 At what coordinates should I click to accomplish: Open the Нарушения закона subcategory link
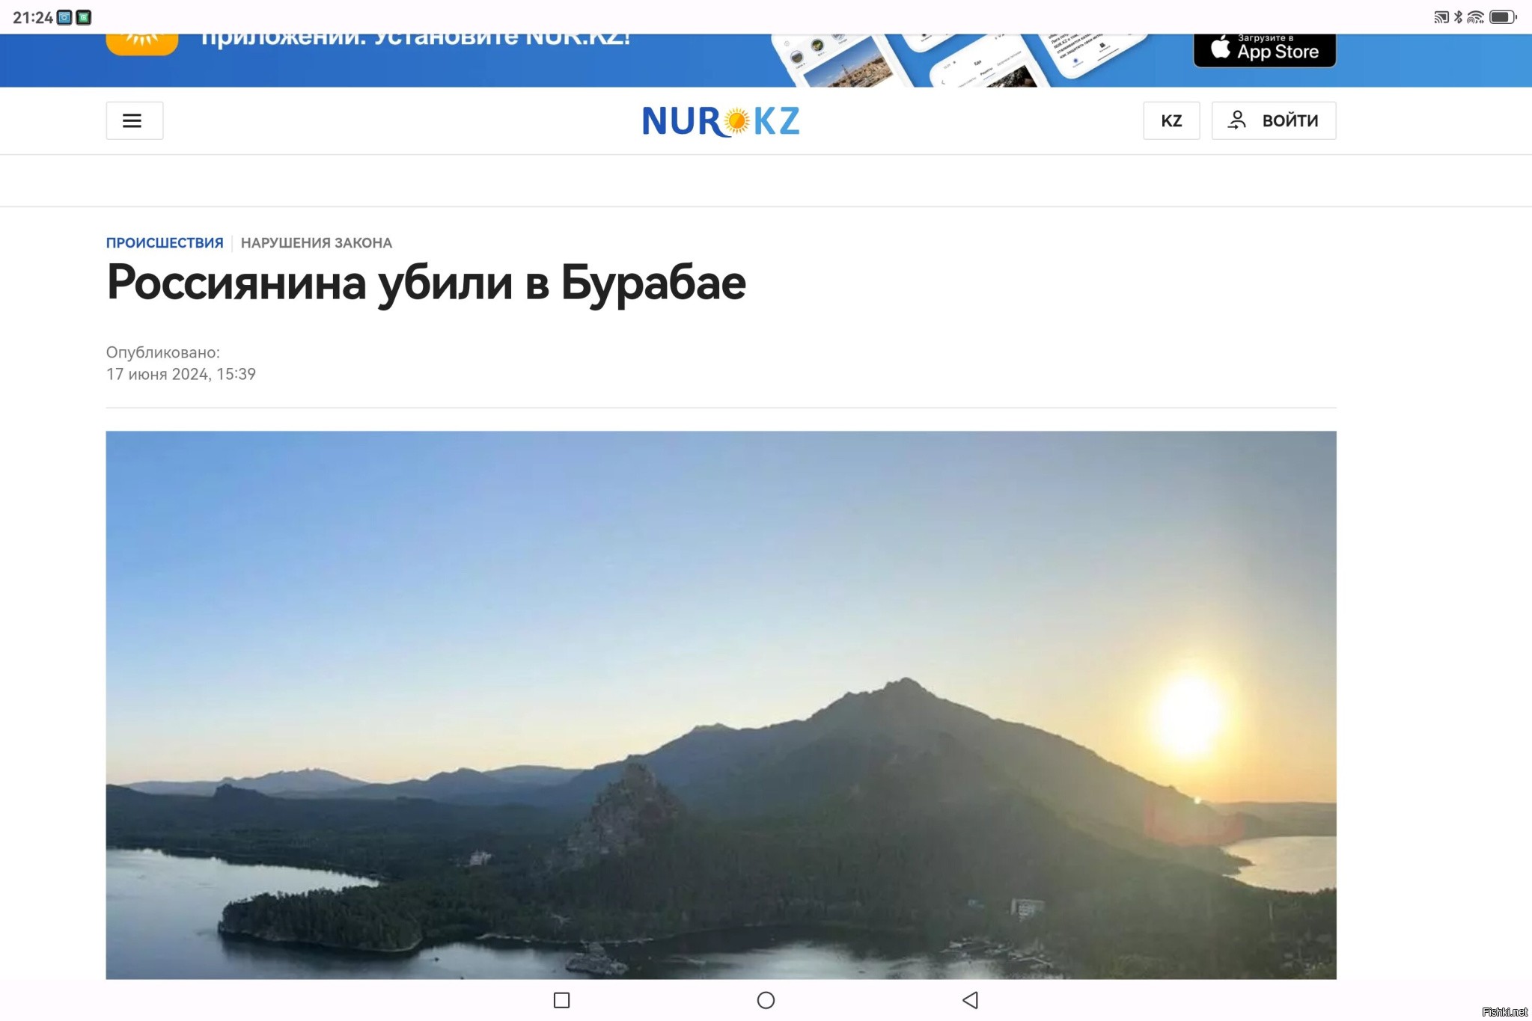tap(316, 242)
